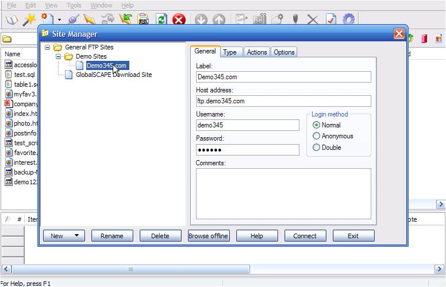Switch to the Type tab
The image size is (446, 287).
pyautogui.click(x=230, y=52)
